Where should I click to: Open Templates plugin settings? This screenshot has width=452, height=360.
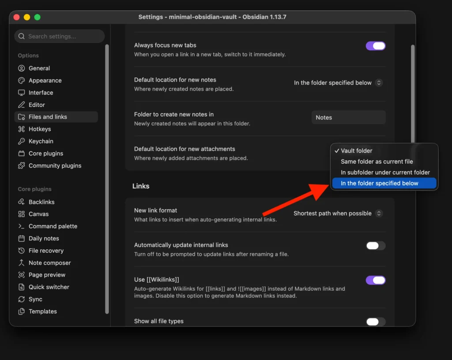pyautogui.click(x=56, y=311)
